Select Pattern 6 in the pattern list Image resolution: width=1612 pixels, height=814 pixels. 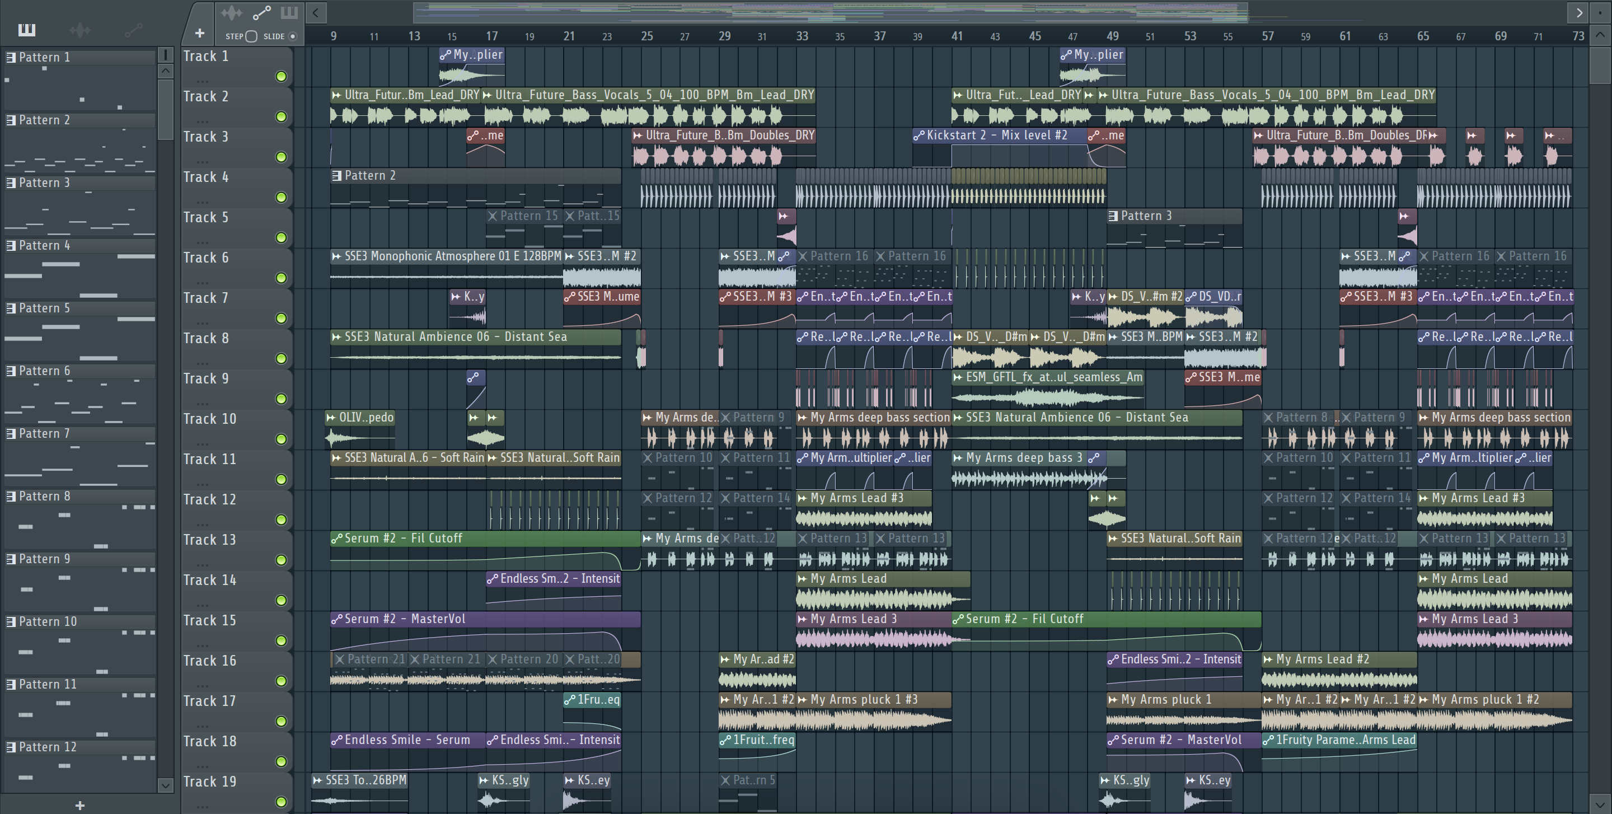point(80,371)
